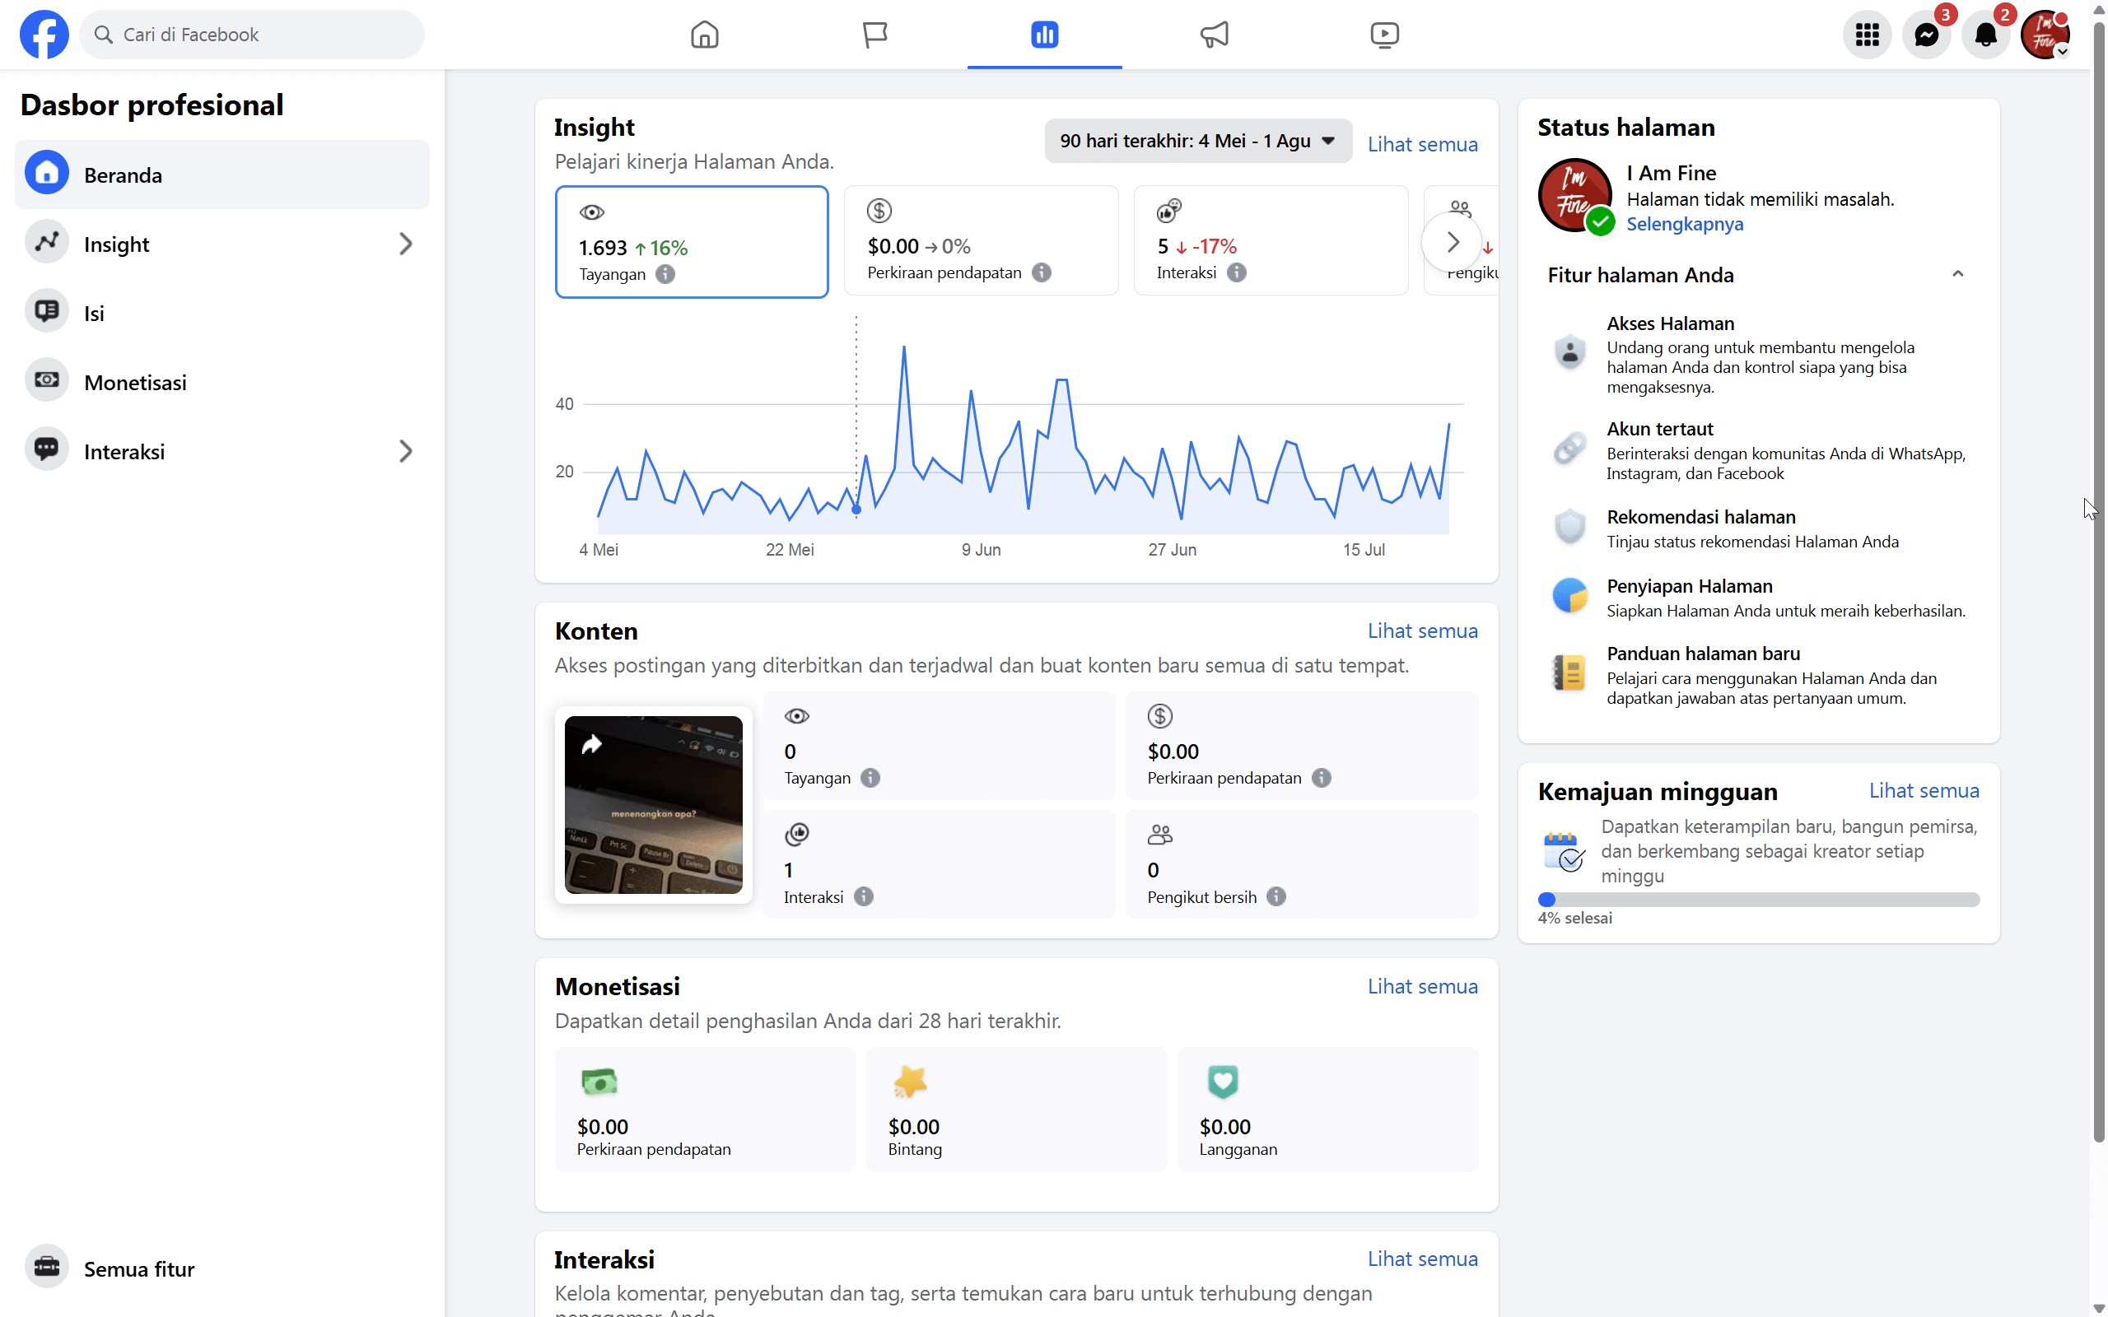Viewport: 2108px width, 1317px height.
Task: Open the post thumbnail in the Konten section
Action: [x=652, y=805]
